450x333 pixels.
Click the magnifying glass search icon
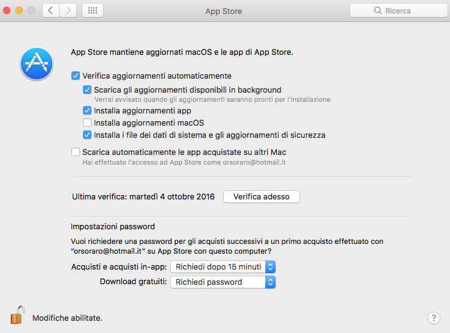pyautogui.click(x=379, y=11)
